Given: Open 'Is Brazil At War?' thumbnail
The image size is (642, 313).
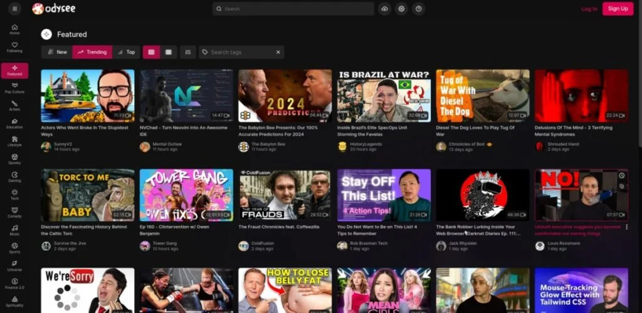Looking at the screenshot, I should click(384, 96).
